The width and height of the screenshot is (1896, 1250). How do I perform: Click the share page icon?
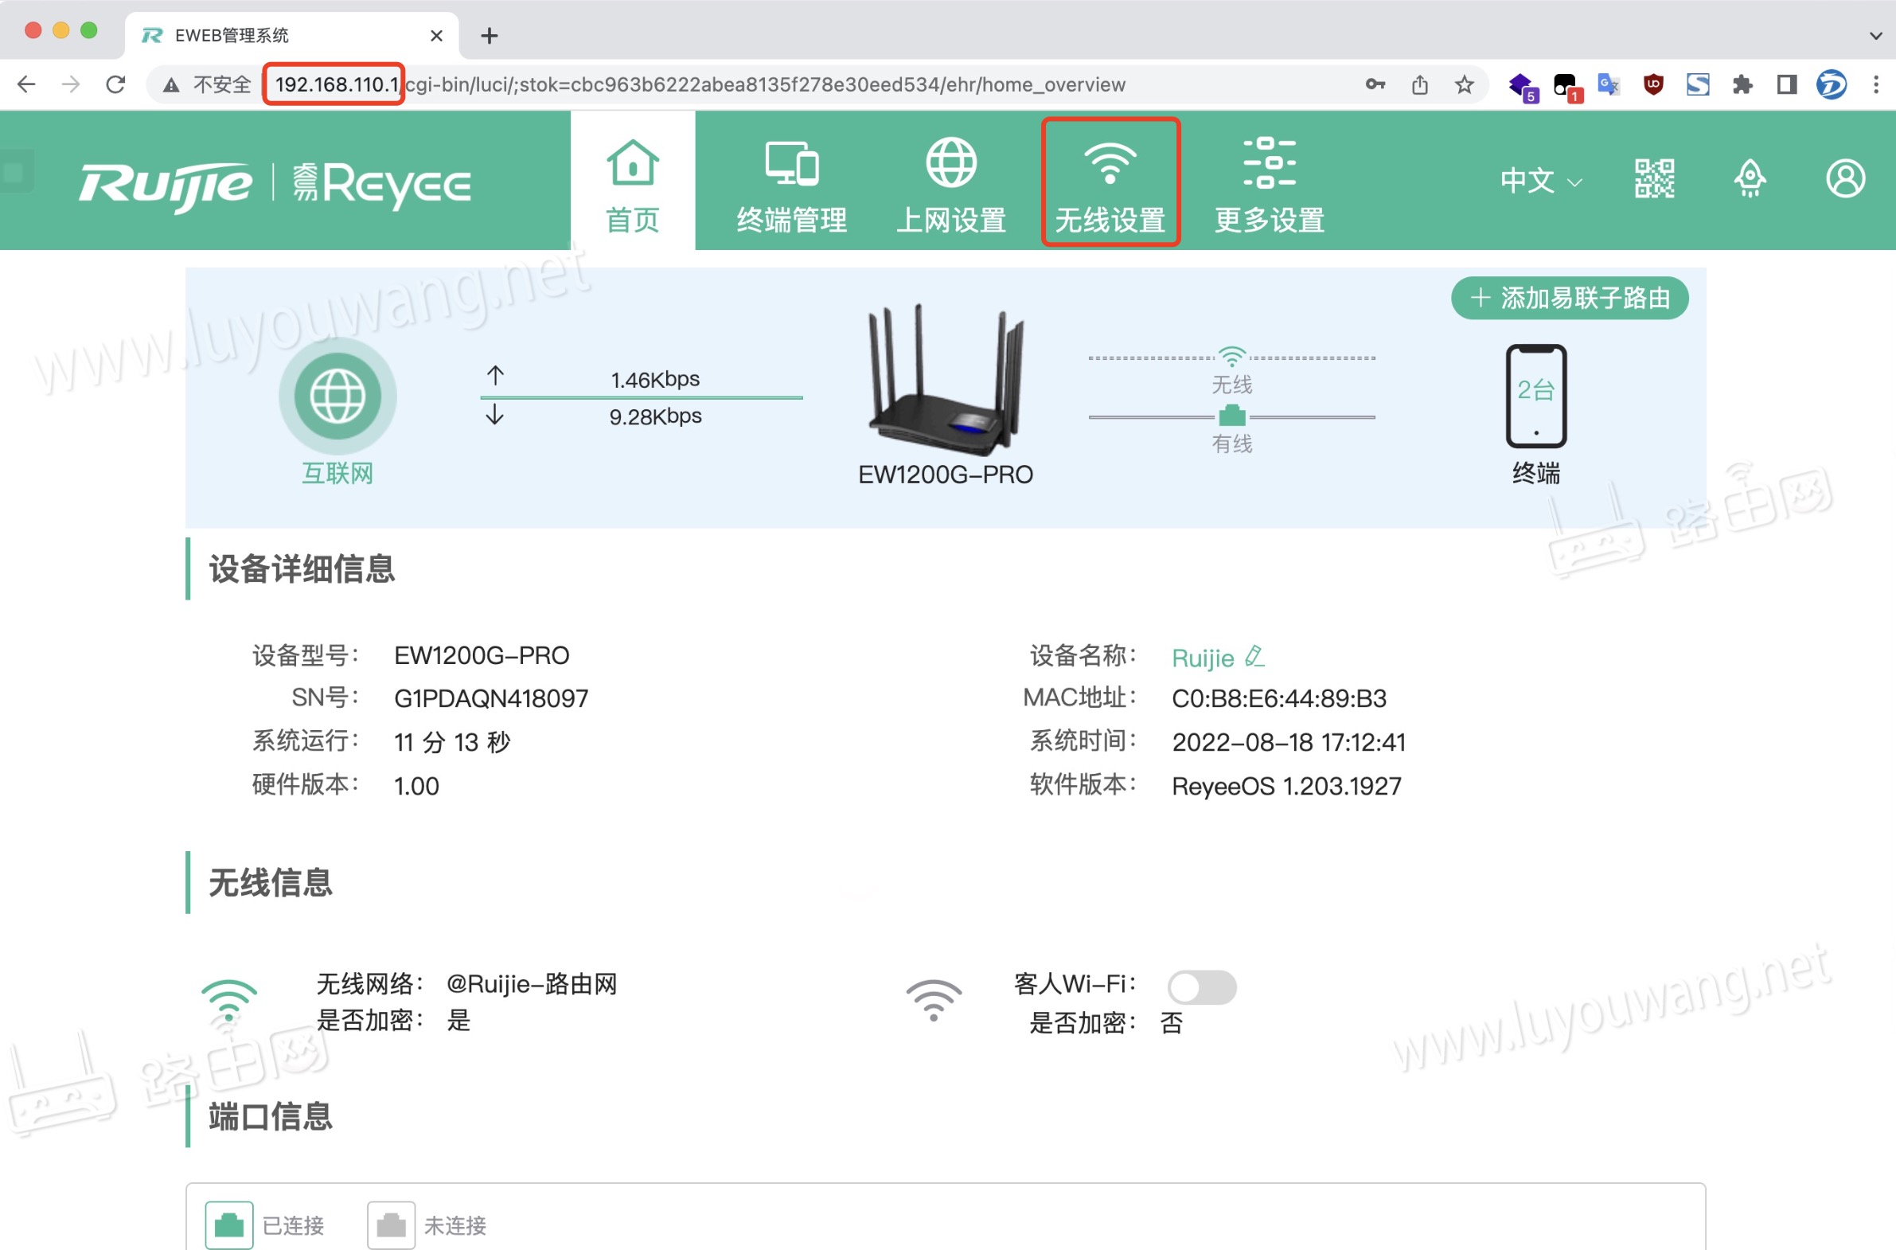(1419, 84)
